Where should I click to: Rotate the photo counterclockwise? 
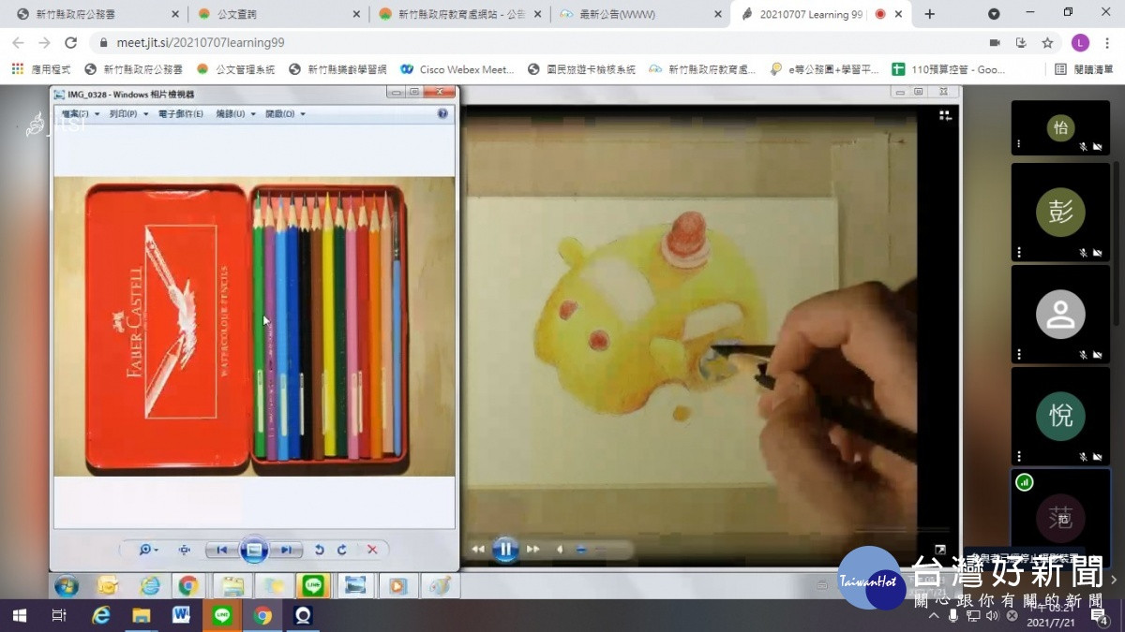tap(319, 550)
